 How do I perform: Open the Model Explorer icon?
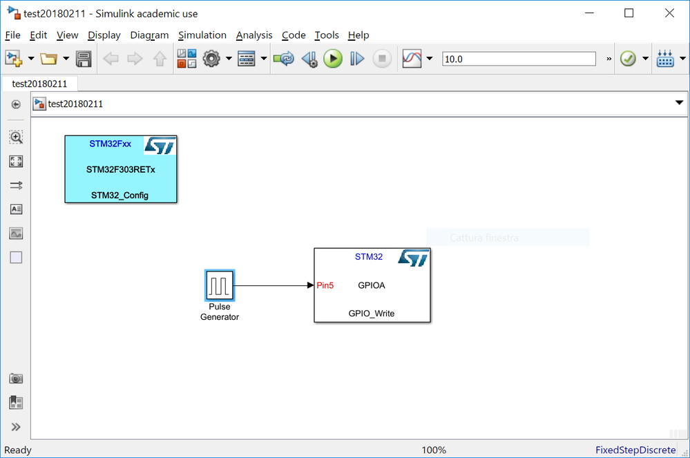click(x=247, y=59)
